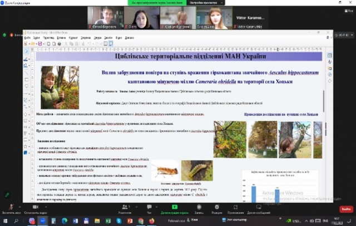
Task: Select the Rectangle drawing tool
Action: (x=26, y=80)
